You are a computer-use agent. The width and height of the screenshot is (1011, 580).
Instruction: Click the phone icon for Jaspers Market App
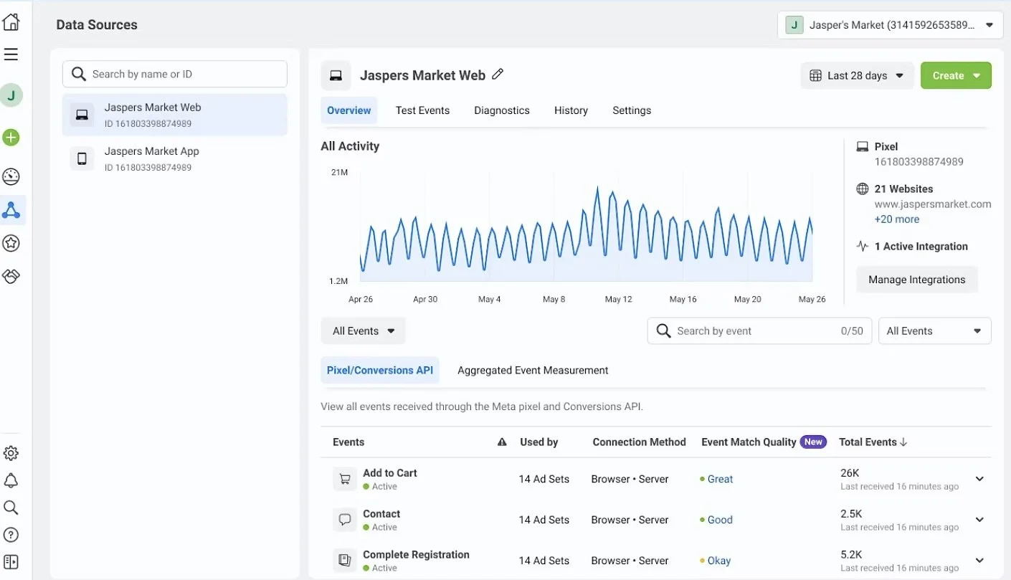click(x=82, y=158)
